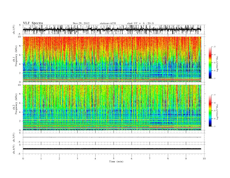Click the time axis tick label '0'
The image size is (230, 178).
click(23, 159)
